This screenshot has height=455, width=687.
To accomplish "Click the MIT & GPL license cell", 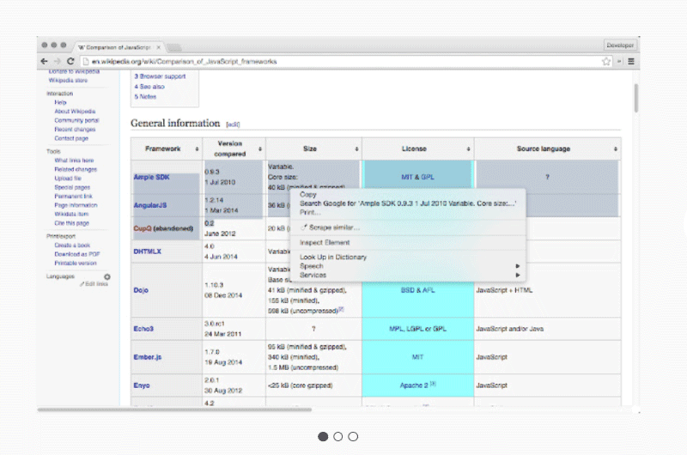I will click(x=418, y=177).
